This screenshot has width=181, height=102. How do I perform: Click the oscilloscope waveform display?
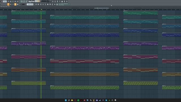[x=31, y=1]
